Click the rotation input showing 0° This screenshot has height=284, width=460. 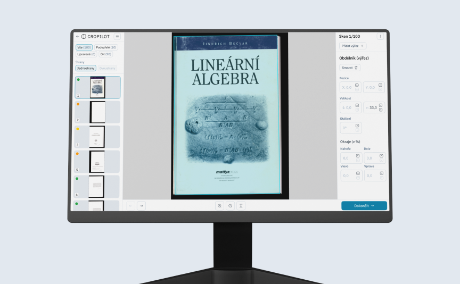[351, 128]
